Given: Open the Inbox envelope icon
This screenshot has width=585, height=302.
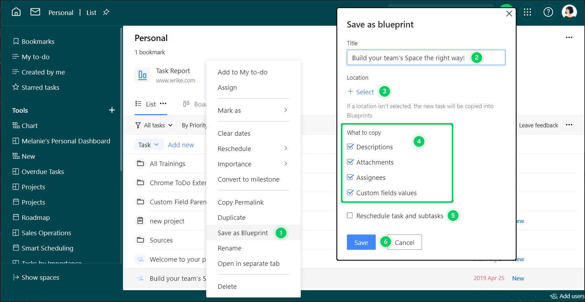Looking at the screenshot, I should coord(35,12).
